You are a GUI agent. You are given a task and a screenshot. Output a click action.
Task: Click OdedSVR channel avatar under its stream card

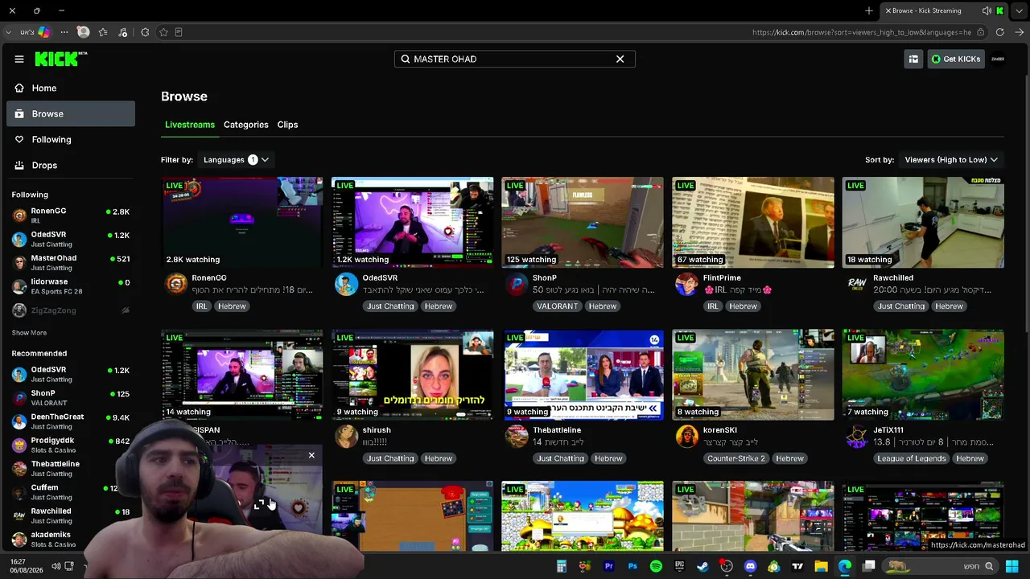click(x=346, y=284)
